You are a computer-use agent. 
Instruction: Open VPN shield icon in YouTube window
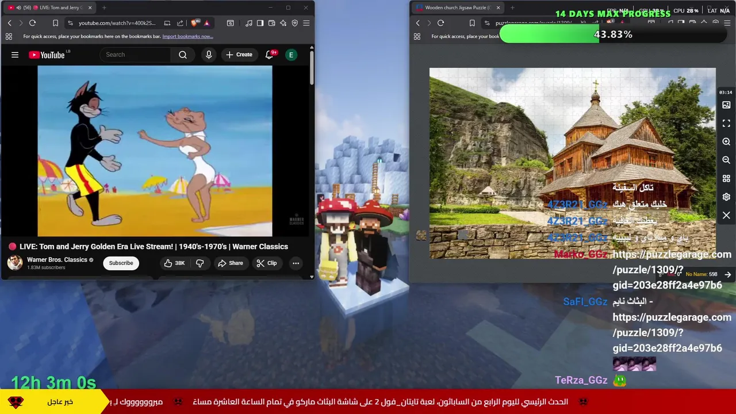294,23
